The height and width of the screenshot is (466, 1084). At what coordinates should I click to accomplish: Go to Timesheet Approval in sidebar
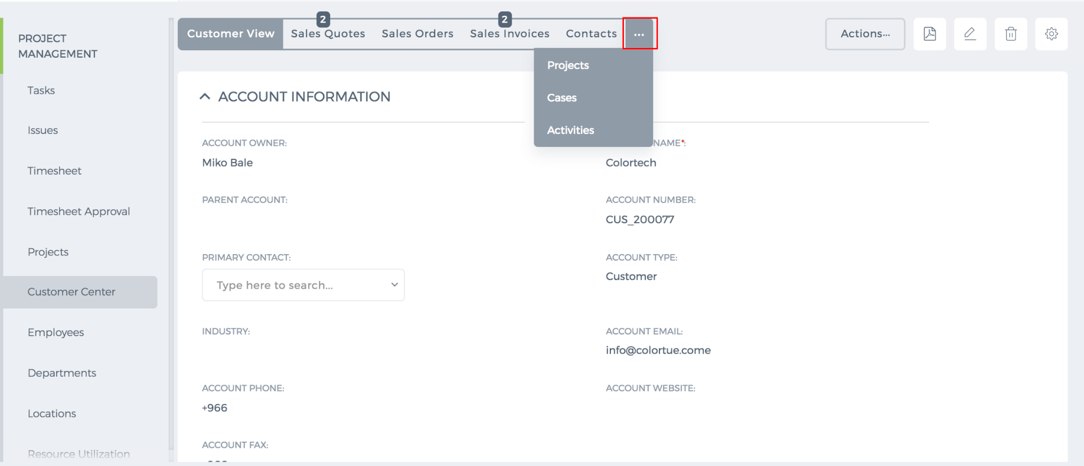tap(79, 211)
